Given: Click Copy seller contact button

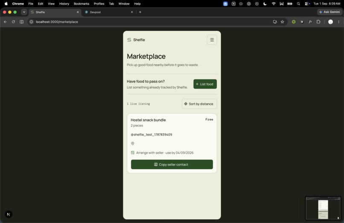Looking at the screenshot, I should coord(172,165).
